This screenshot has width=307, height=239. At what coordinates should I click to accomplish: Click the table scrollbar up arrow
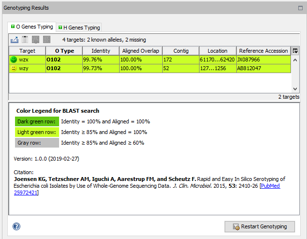[x=295, y=59]
